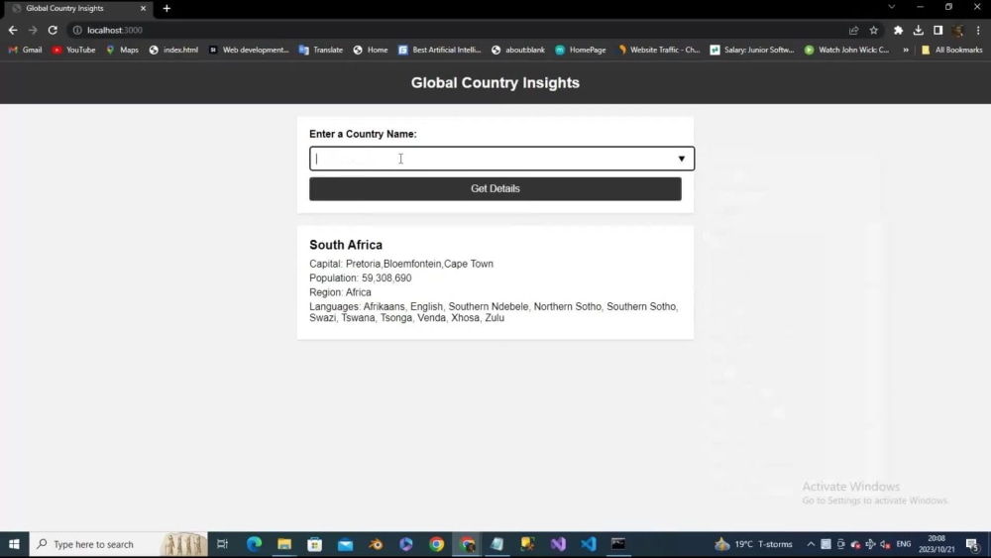The width and height of the screenshot is (991, 558).
Task: Open the notifications center icon
Action: (x=973, y=544)
